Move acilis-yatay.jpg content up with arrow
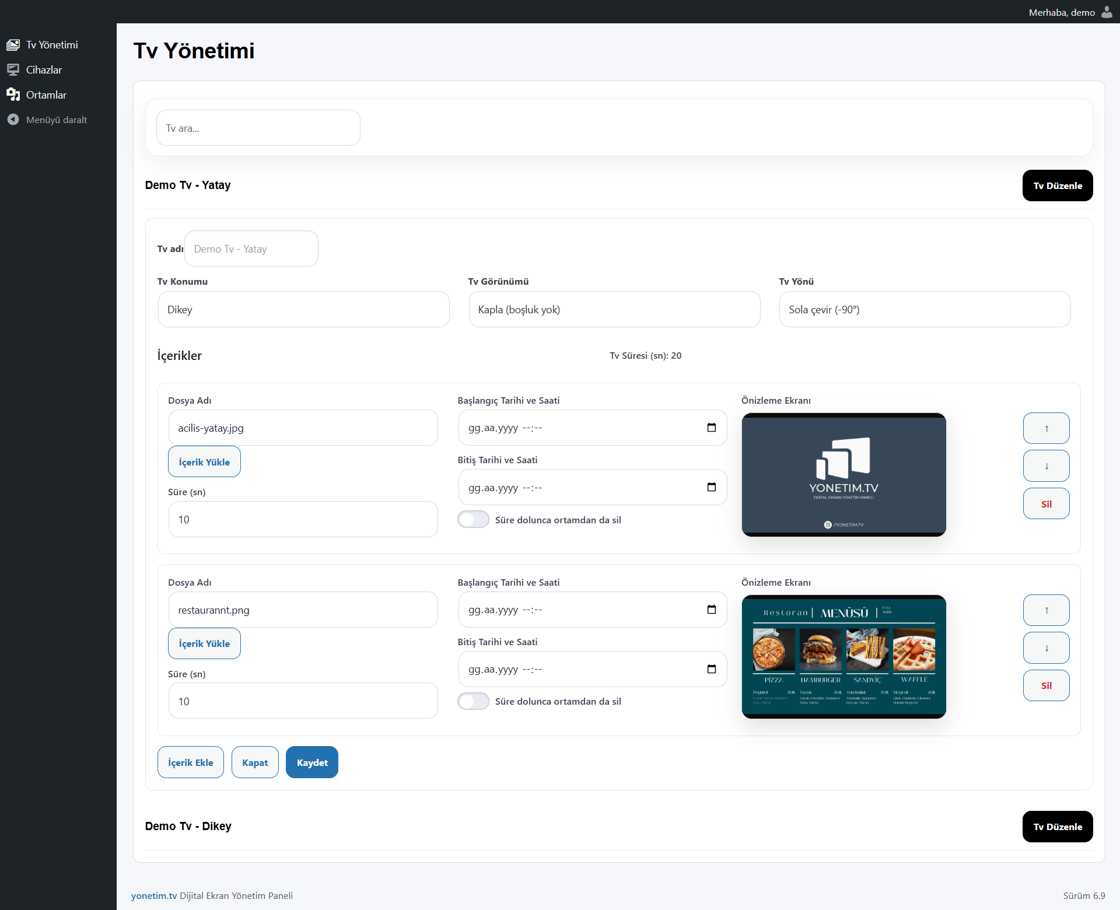This screenshot has height=910, width=1120. coord(1046,428)
